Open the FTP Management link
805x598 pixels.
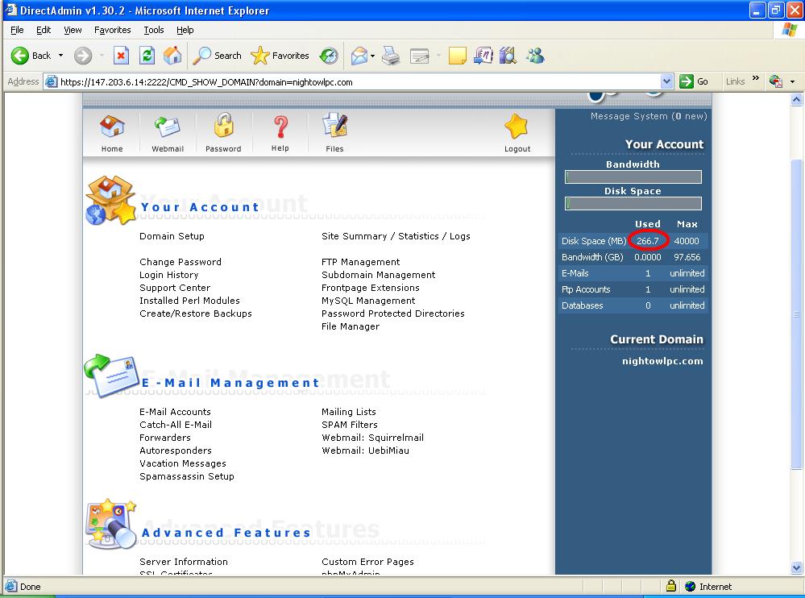pyautogui.click(x=360, y=262)
